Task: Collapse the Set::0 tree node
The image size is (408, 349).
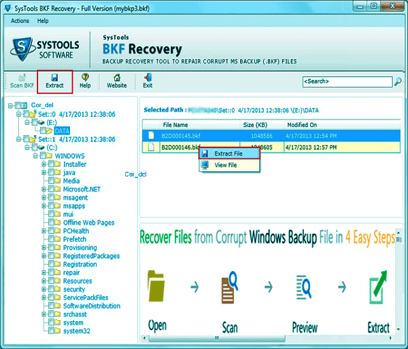Action: [x=19, y=114]
